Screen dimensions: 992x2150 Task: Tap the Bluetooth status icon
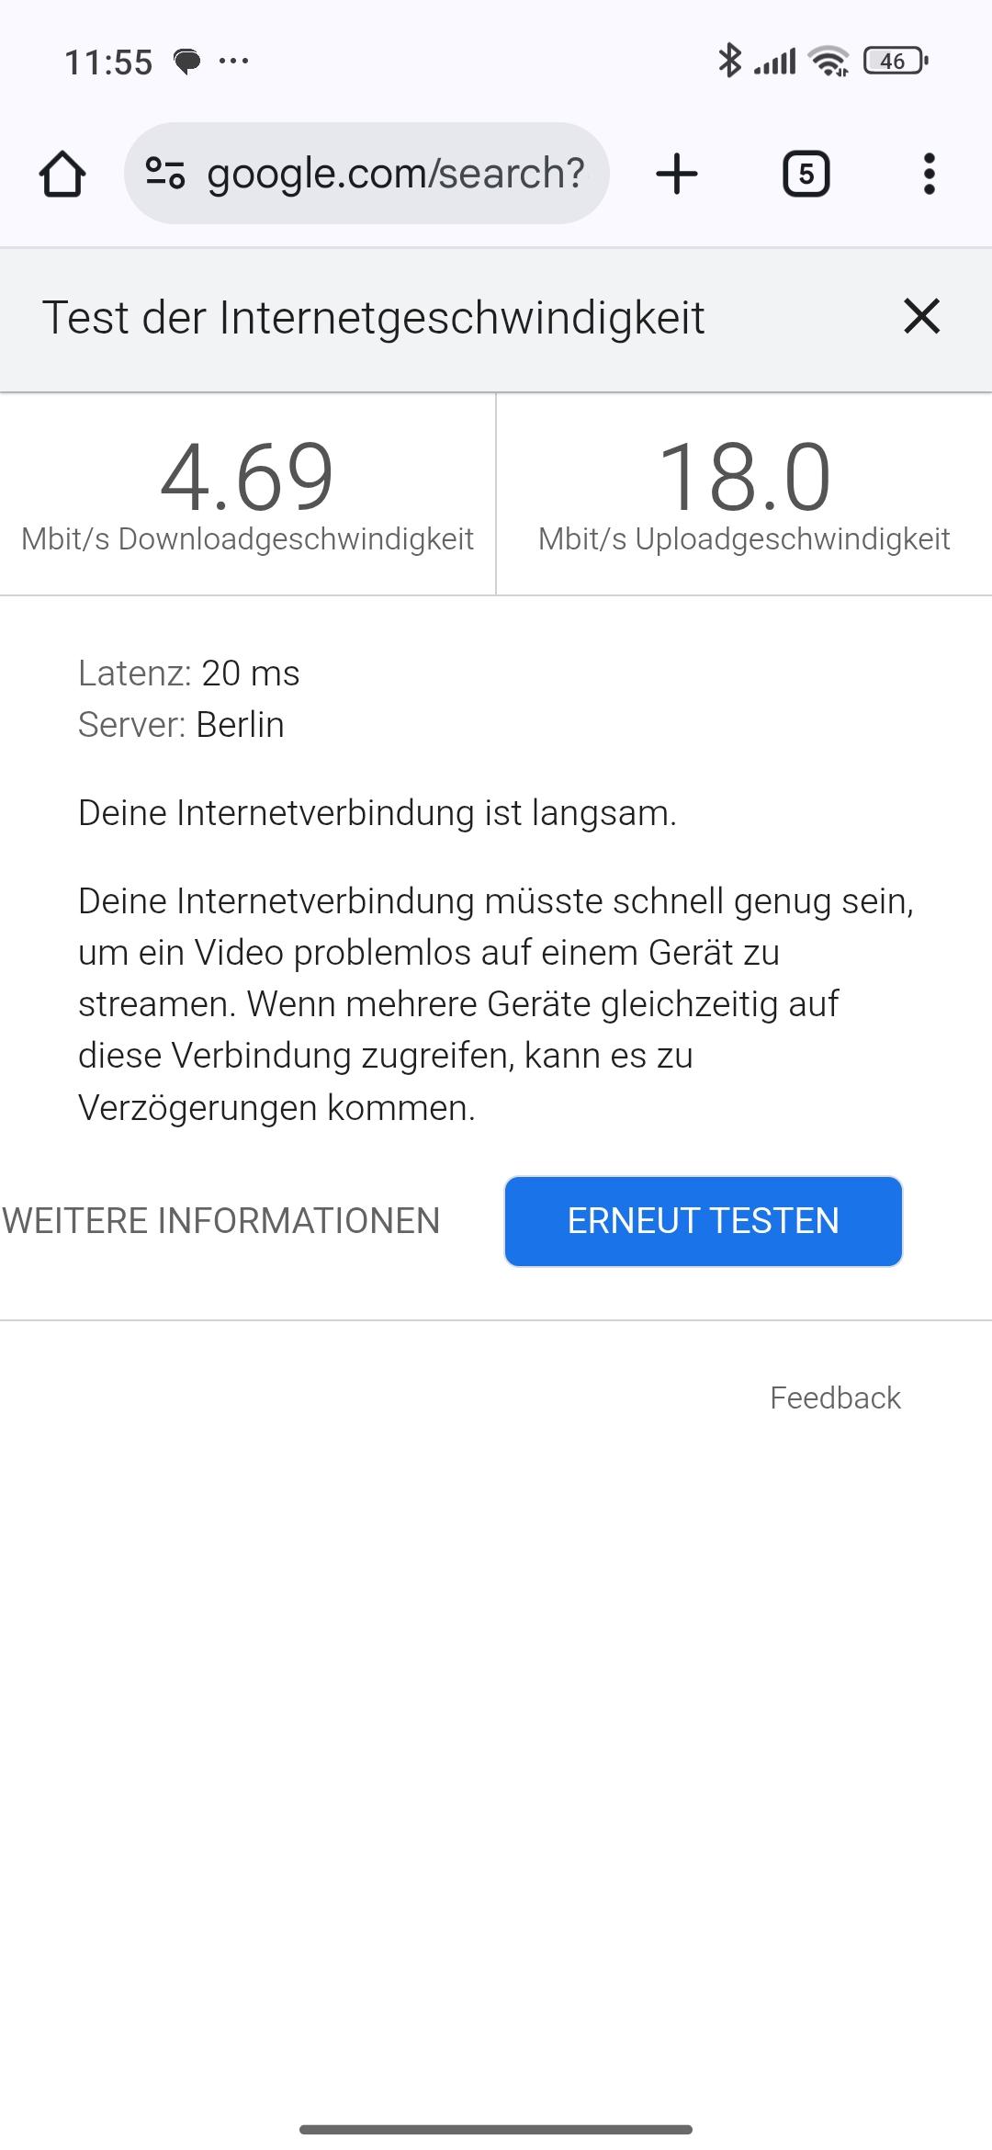coord(729,61)
